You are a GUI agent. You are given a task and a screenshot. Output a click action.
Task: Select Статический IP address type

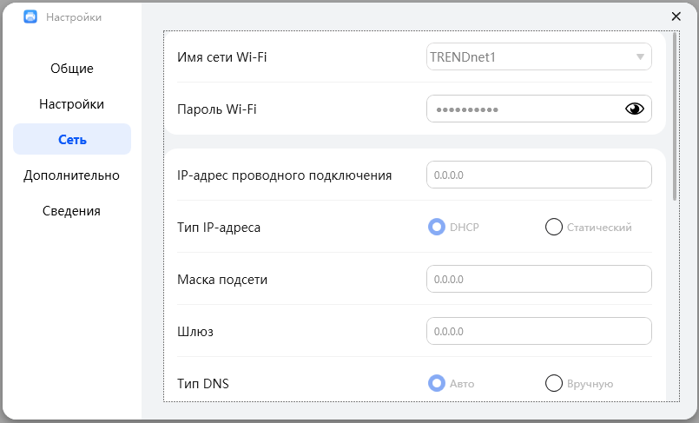553,227
